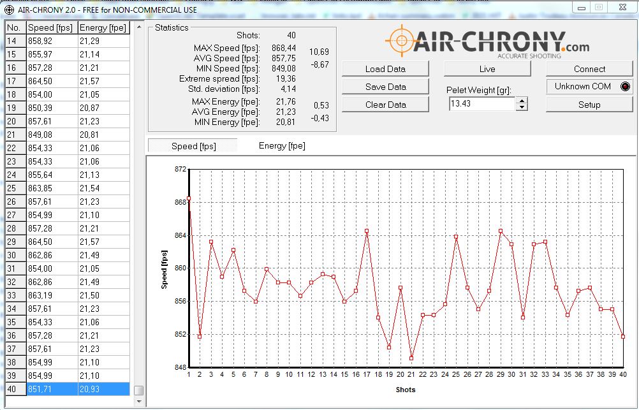Click the Unknown COM status button

click(x=589, y=87)
